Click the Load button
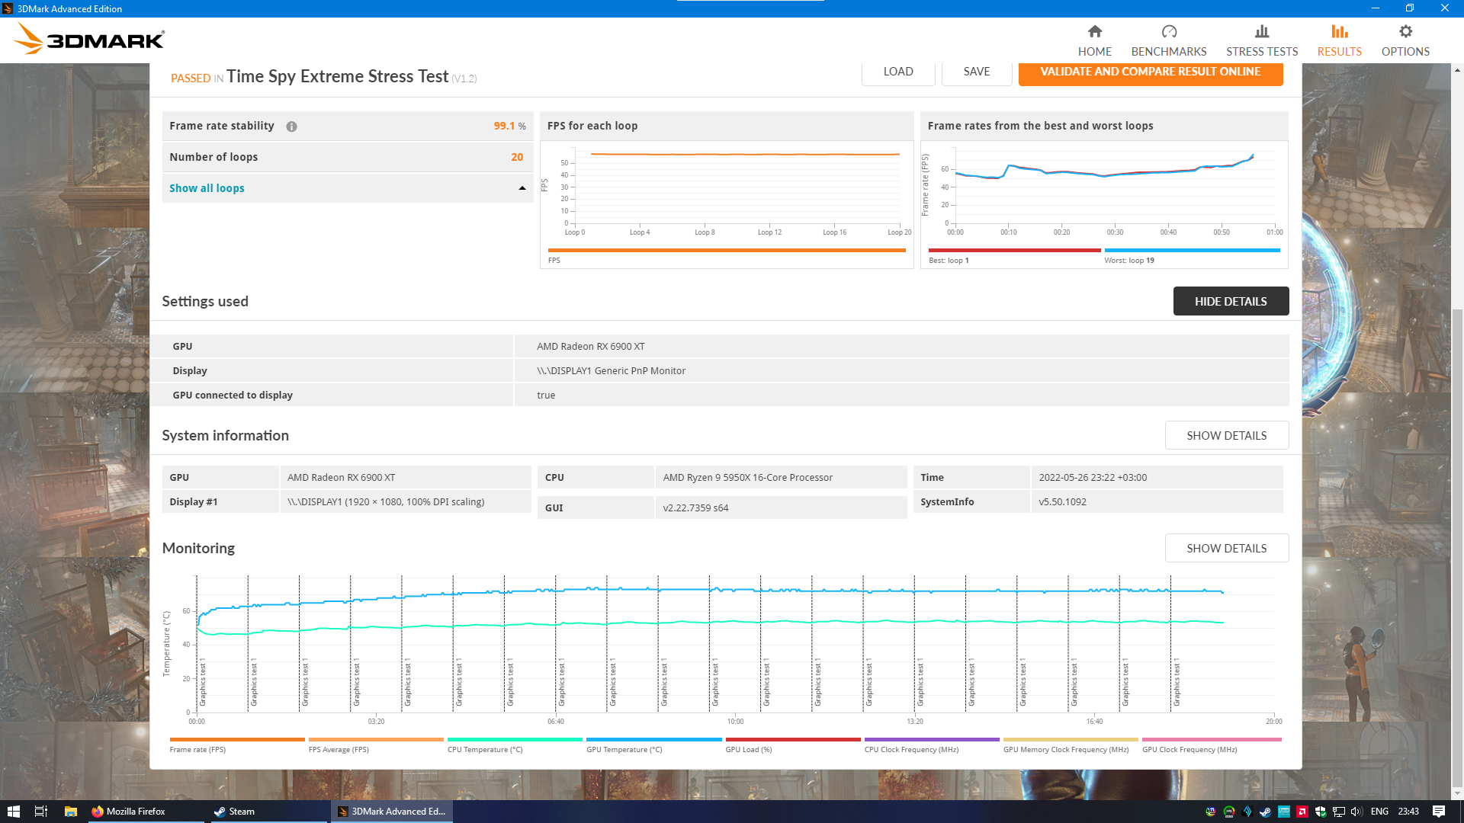The image size is (1464, 823). [897, 72]
